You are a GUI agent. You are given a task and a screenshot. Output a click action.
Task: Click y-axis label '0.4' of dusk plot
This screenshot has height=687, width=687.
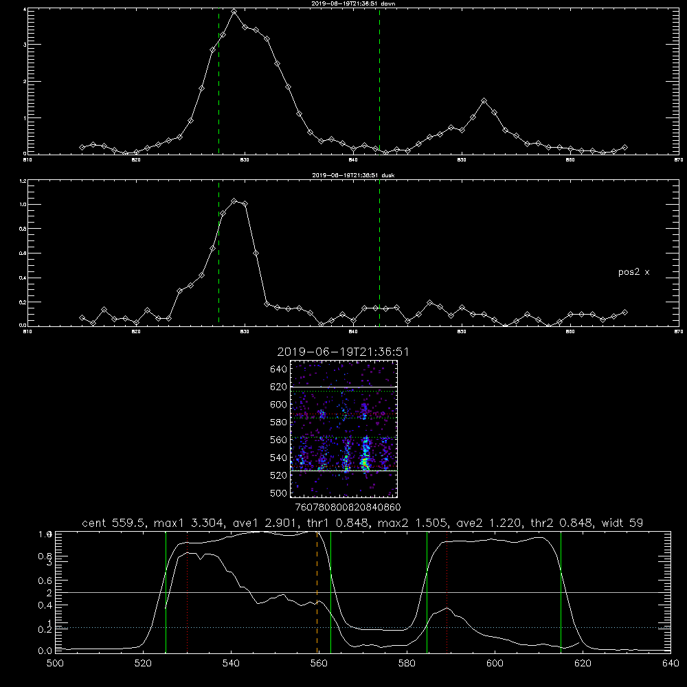(x=23, y=278)
